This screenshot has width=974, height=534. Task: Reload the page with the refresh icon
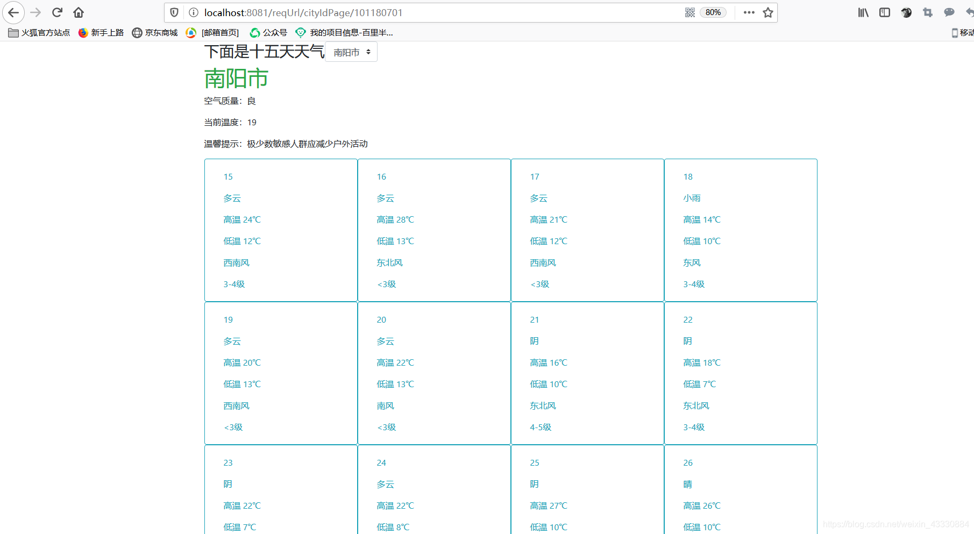(x=57, y=12)
